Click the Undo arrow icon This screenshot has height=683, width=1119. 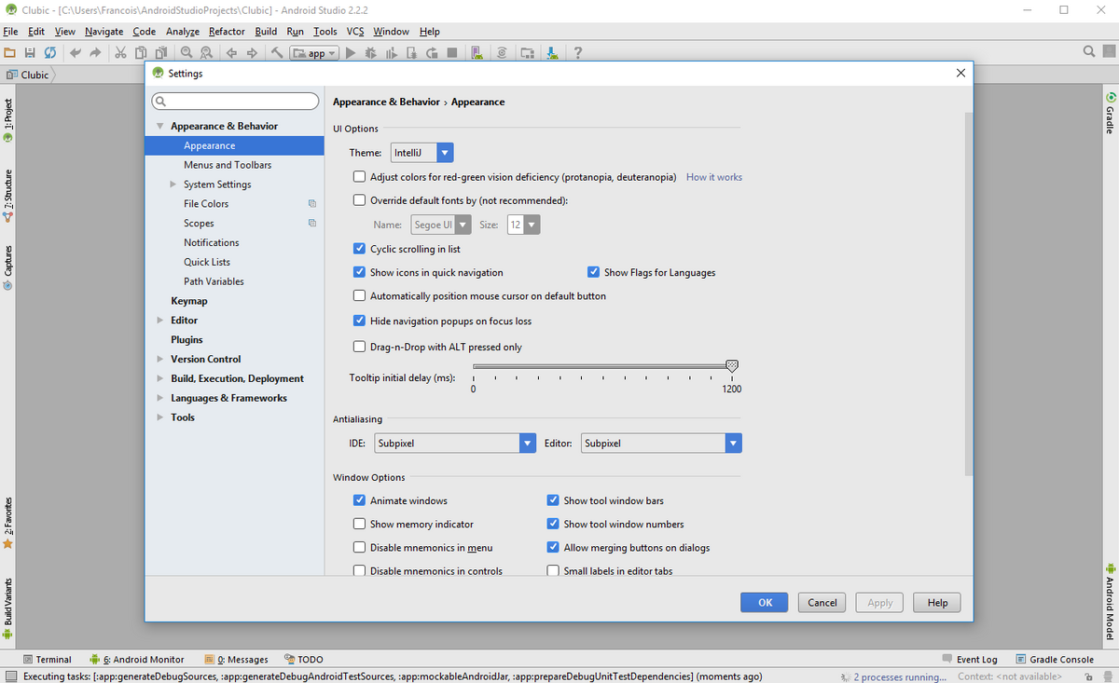(76, 53)
